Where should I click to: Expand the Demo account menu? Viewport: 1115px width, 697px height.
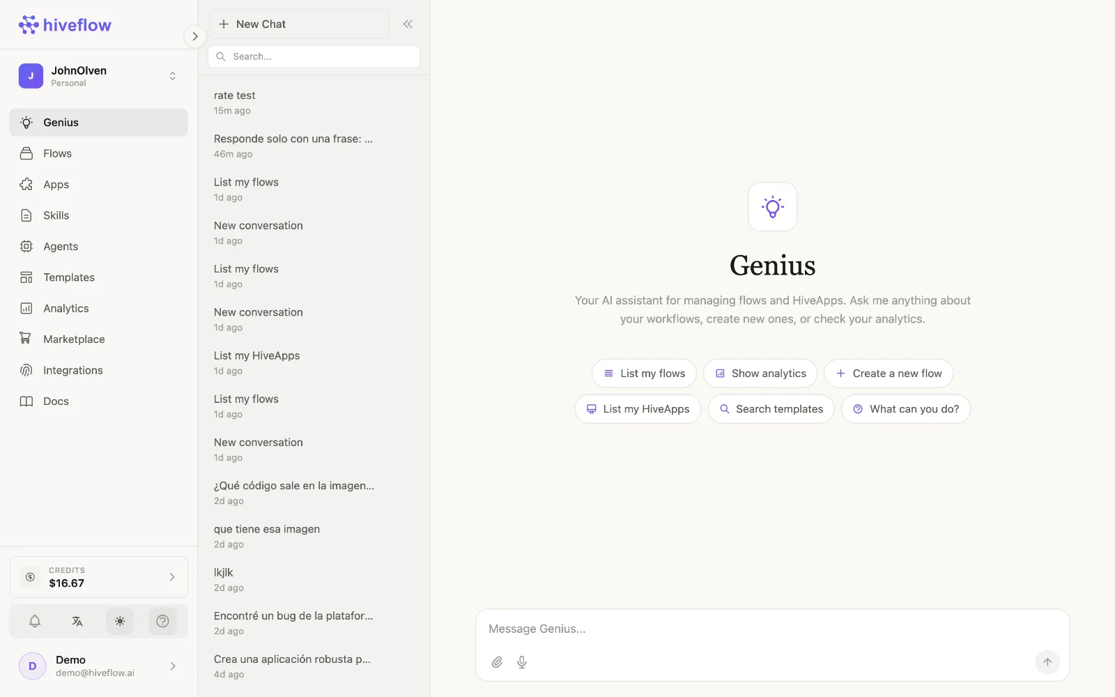tap(98, 666)
